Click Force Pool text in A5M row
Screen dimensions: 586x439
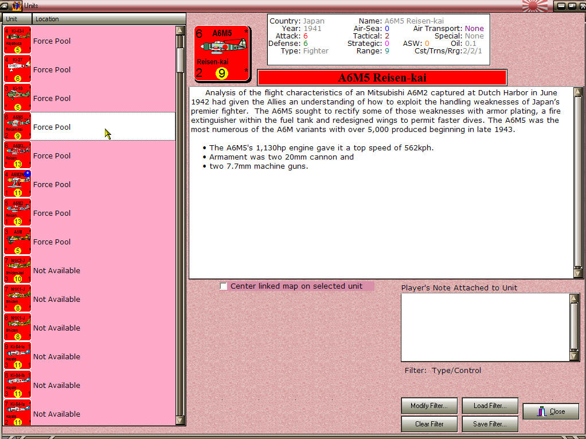point(52,242)
